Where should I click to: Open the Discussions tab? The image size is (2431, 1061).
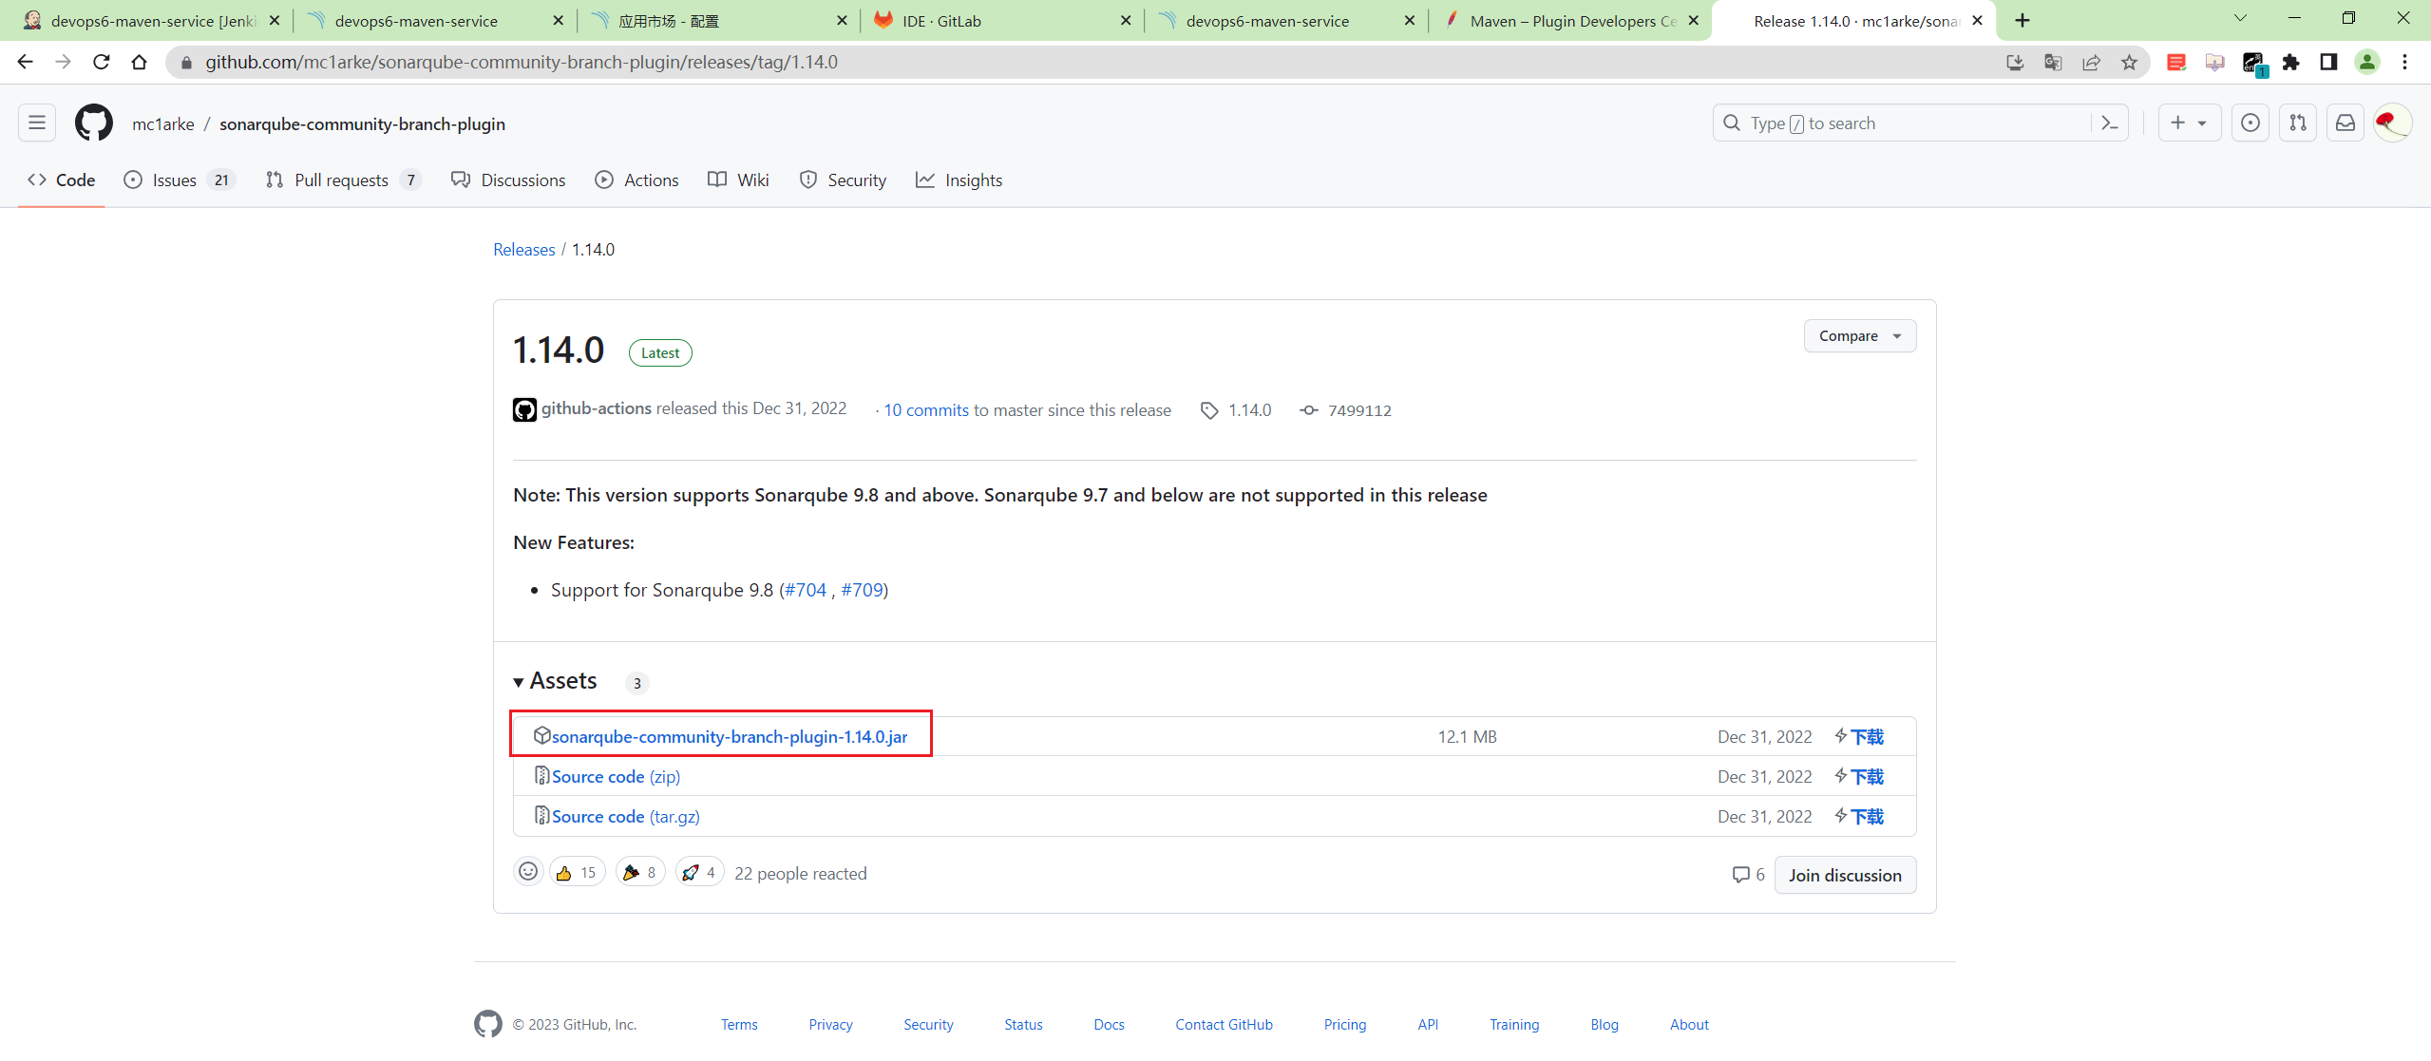click(x=508, y=180)
